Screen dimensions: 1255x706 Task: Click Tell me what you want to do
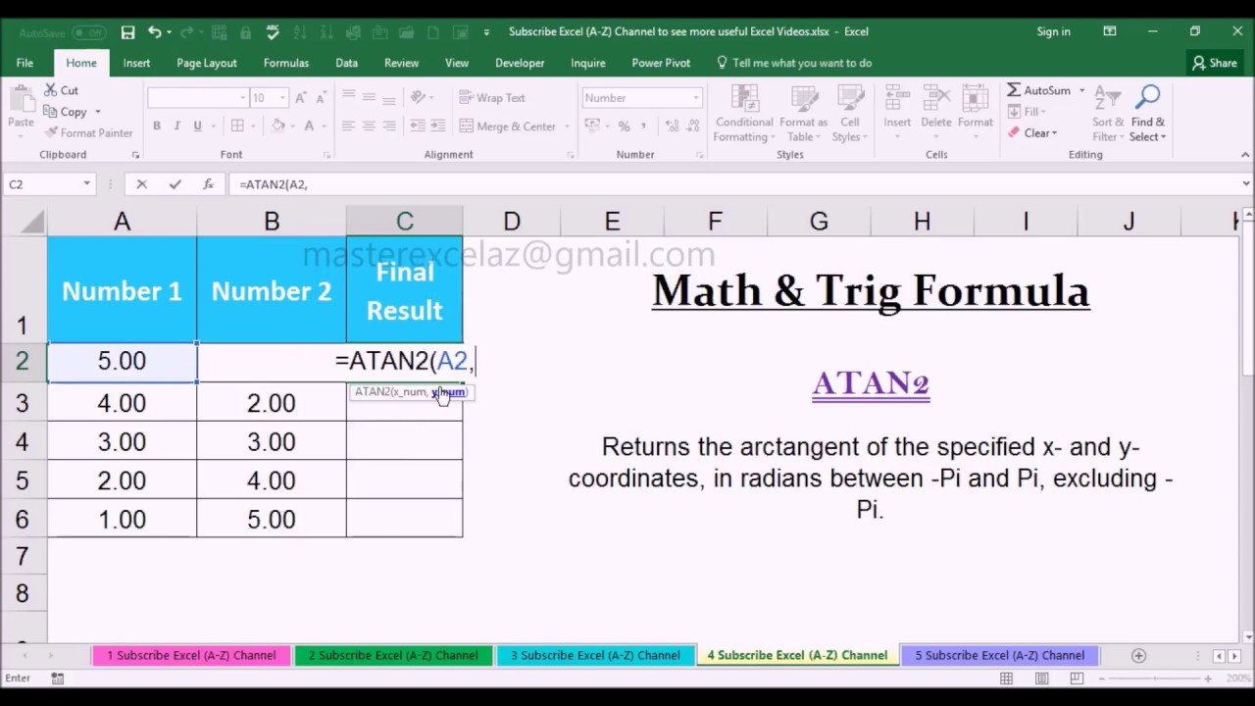pyautogui.click(x=794, y=63)
